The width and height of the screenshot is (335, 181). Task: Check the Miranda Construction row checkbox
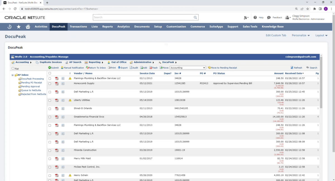tap(50, 150)
